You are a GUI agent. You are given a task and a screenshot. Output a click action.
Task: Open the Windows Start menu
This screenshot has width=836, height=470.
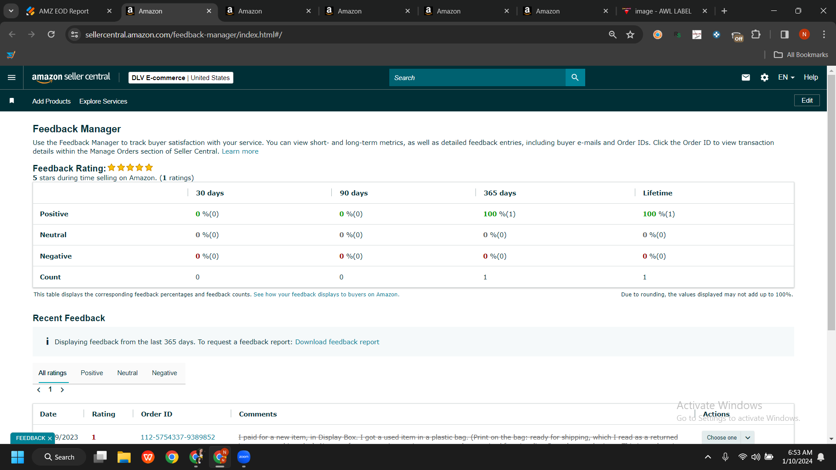point(17,457)
